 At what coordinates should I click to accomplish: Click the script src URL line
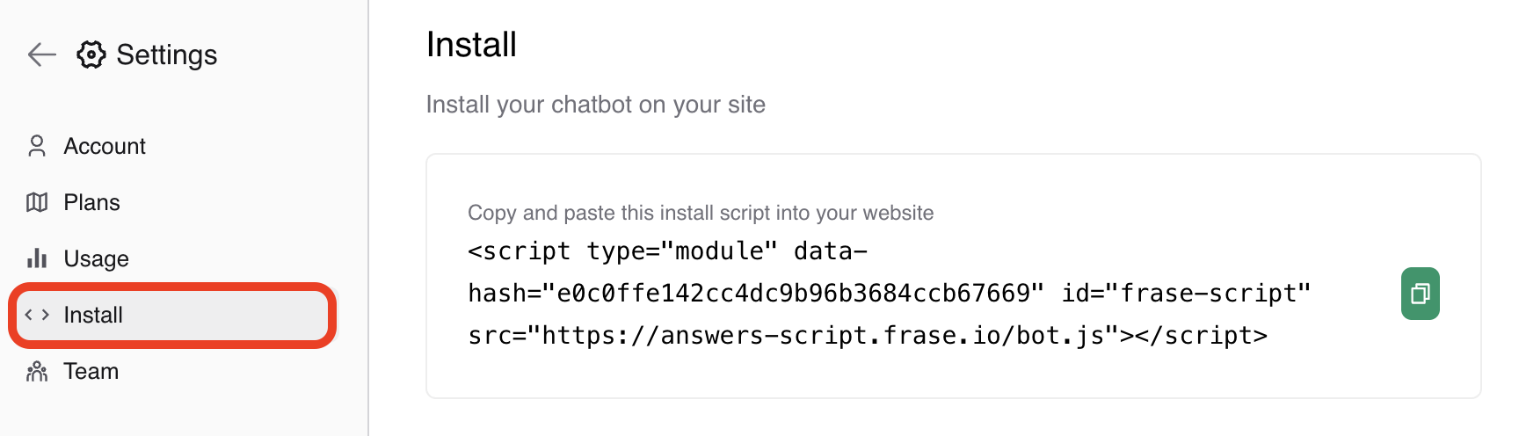[x=867, y=336]
